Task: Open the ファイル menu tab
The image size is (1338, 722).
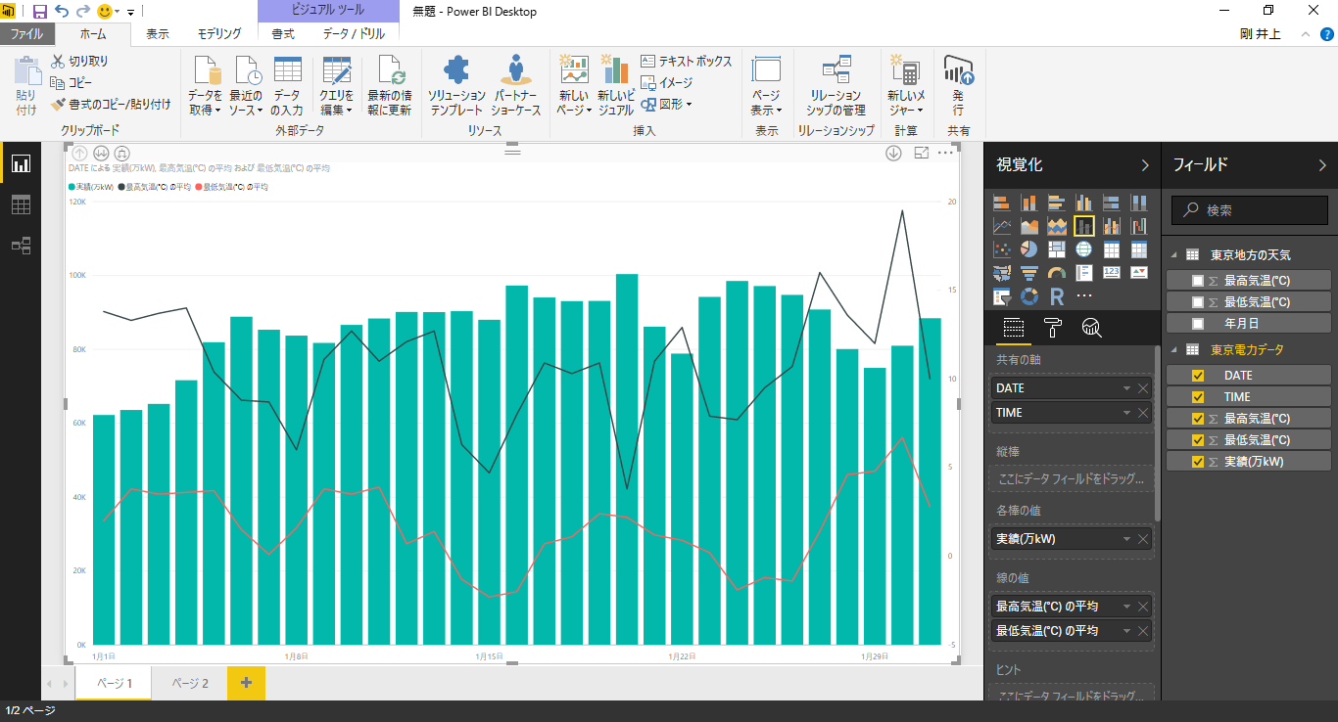Action: [x=26, y=34]
